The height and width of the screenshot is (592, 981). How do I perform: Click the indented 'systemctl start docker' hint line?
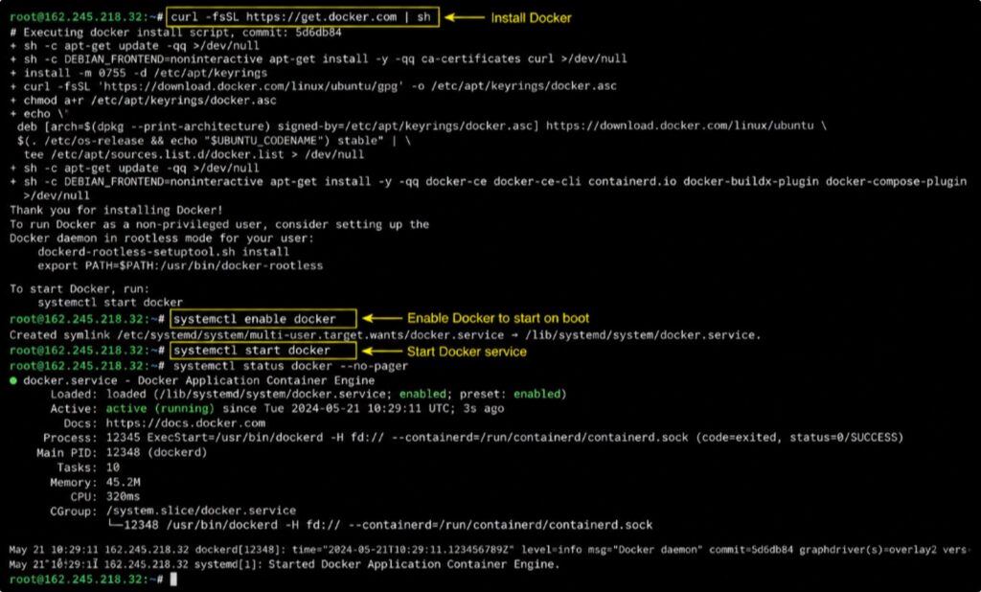click(110, 303)
